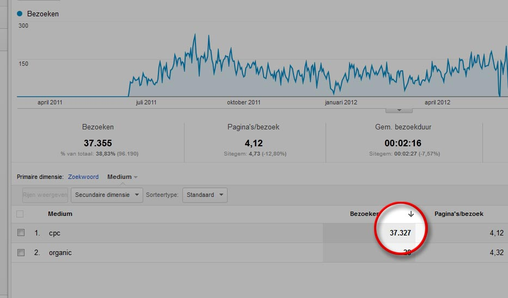Viewport: 508px width, 298px height.
Task: Click the descending sort arrow in Bezoeken column
Action: tap(411, 214)
